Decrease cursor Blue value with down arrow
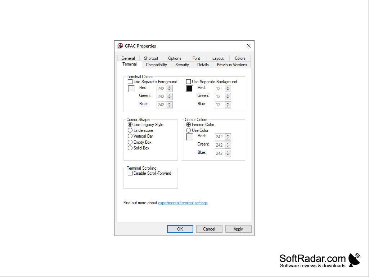The image size is (369, 277). pyautogui.click(x=228, y=155)
